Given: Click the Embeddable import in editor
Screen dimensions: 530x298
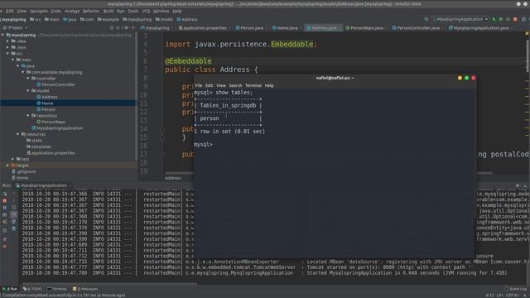Looking at the screenshot, I should [x=292, y=44].
